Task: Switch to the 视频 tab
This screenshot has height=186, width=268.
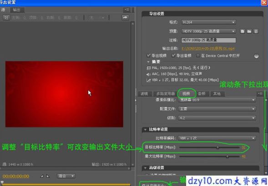Action: (x=186, y=93)
